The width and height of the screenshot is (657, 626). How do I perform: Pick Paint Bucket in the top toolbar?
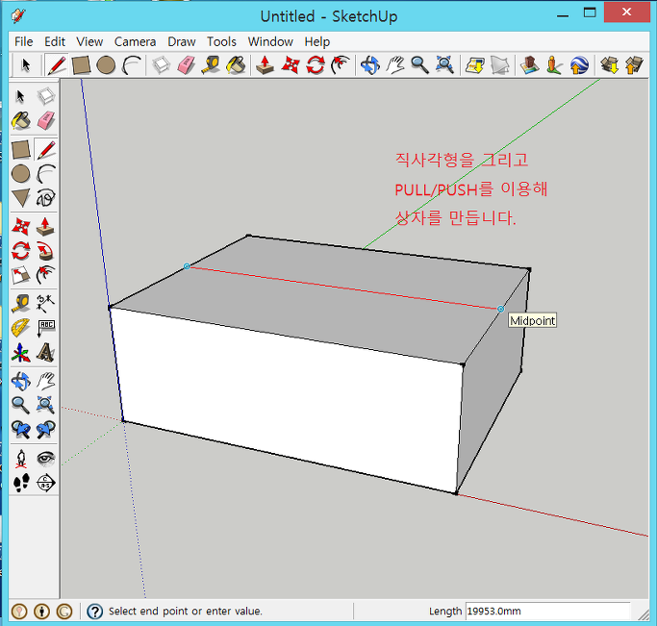pyautogui.click(x=236, y=65)
